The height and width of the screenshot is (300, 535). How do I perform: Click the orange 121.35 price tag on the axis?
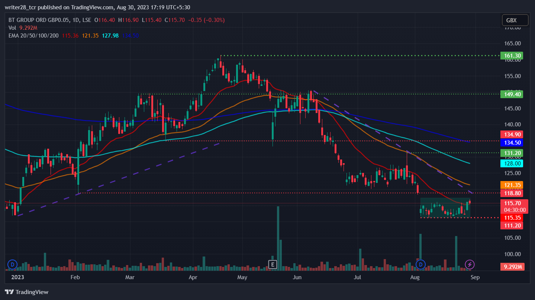click(512, 185)
